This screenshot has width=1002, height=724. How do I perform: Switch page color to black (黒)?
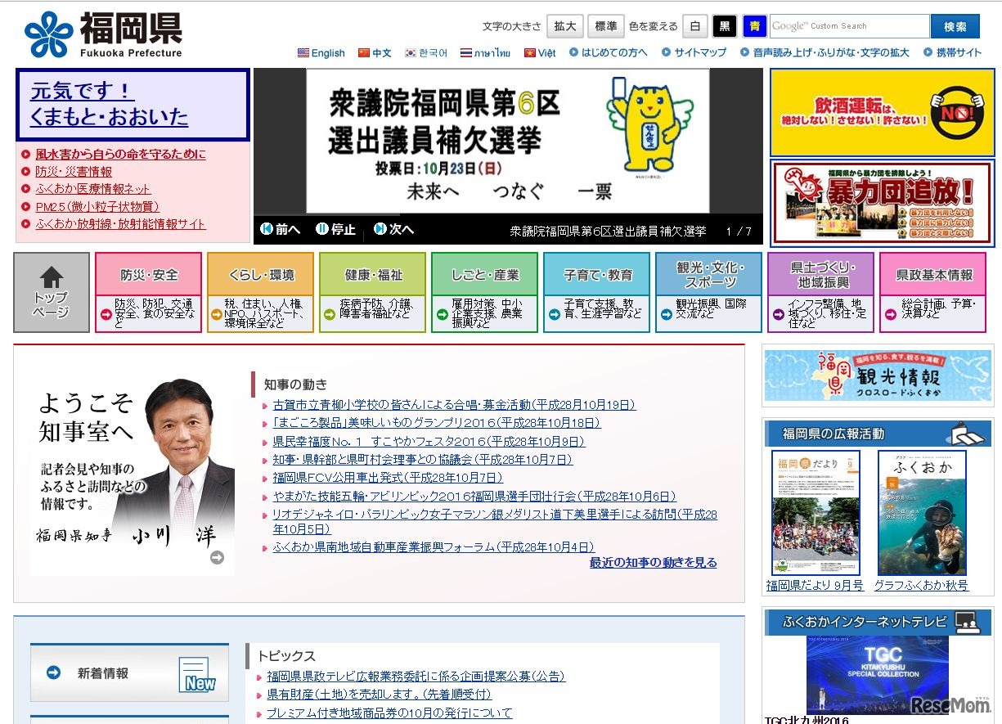724,27
